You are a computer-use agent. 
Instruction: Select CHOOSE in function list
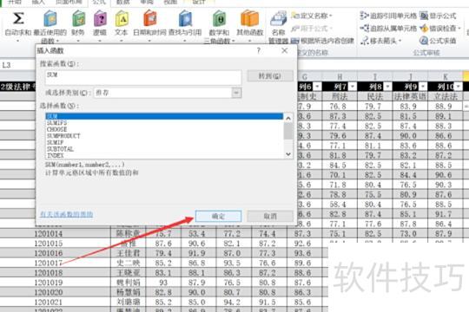tap(164, 129)
